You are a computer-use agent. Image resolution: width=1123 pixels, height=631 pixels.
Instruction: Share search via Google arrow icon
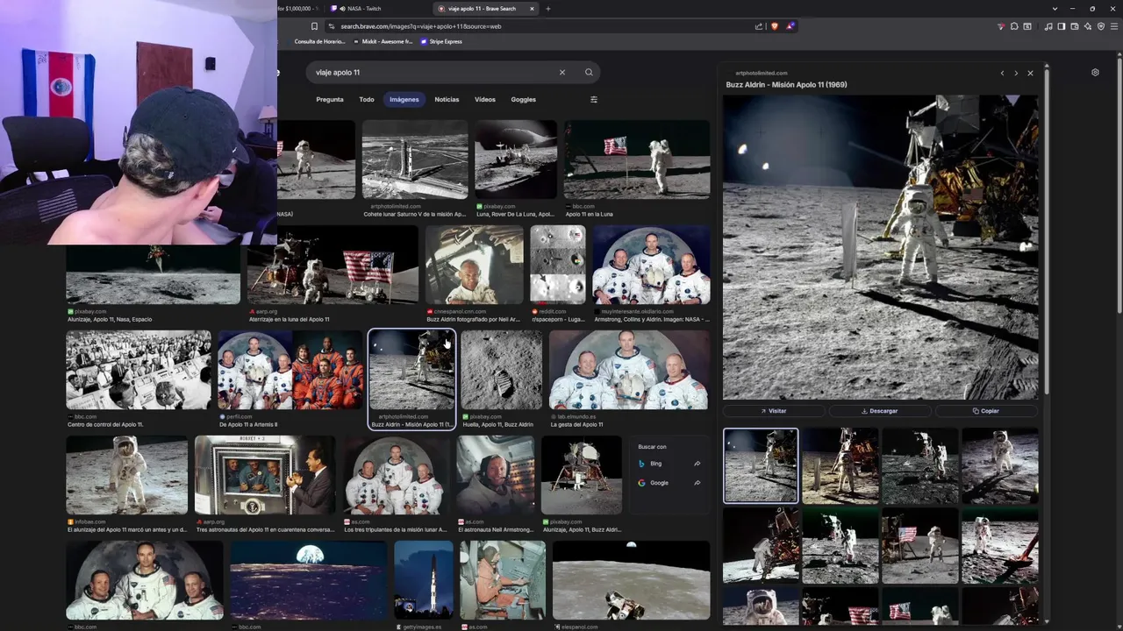697,483
